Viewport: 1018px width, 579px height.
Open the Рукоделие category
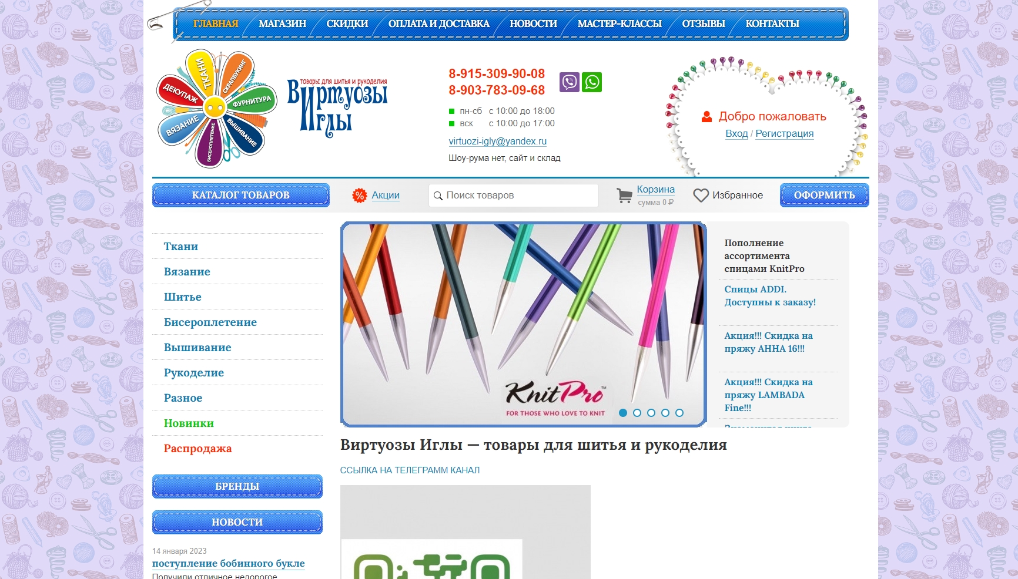coord(194,373)
